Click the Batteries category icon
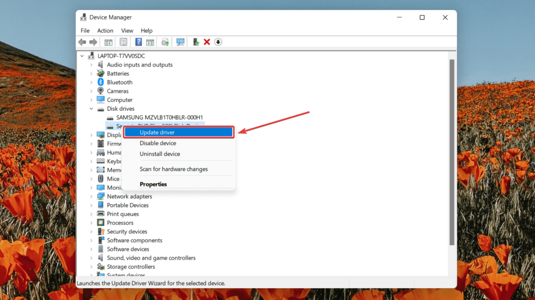The width and height of the screenshot is (535, 300). coord(100,73)
